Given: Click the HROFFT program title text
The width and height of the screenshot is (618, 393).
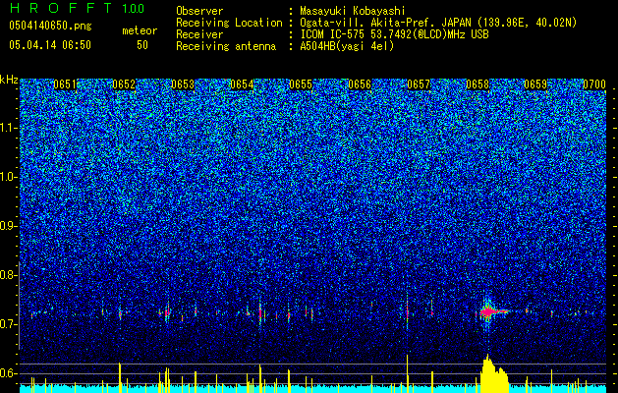Looking at the screenshot, I should coord(60,8).
